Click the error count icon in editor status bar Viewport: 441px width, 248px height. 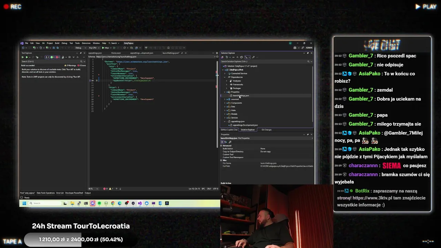104,189
